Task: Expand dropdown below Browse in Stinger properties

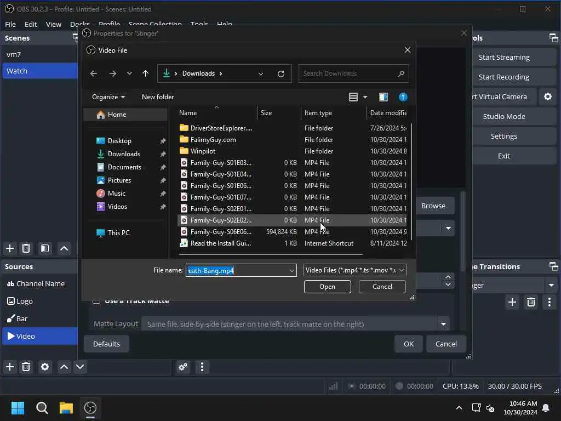Action: coord(448,228)
